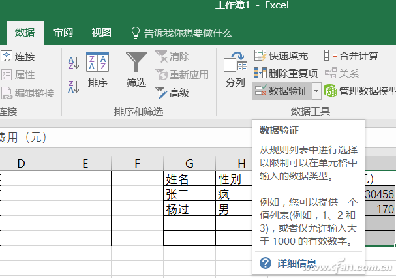Open Text to Columns (分列) tool

(x=235, y=70)
